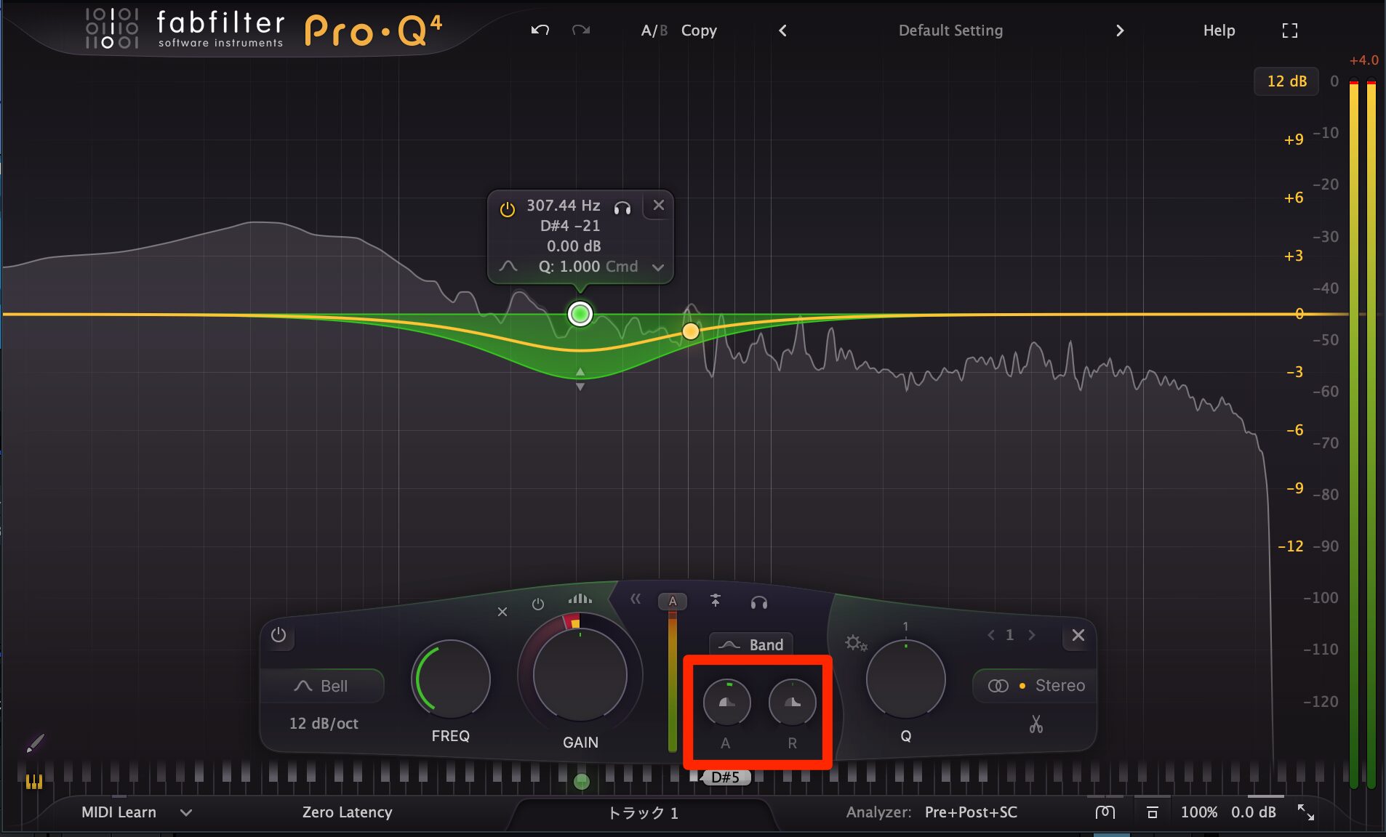Click the interface size arrows icon
Viewport: 1386px width, 837px height.
point(1306,812)
